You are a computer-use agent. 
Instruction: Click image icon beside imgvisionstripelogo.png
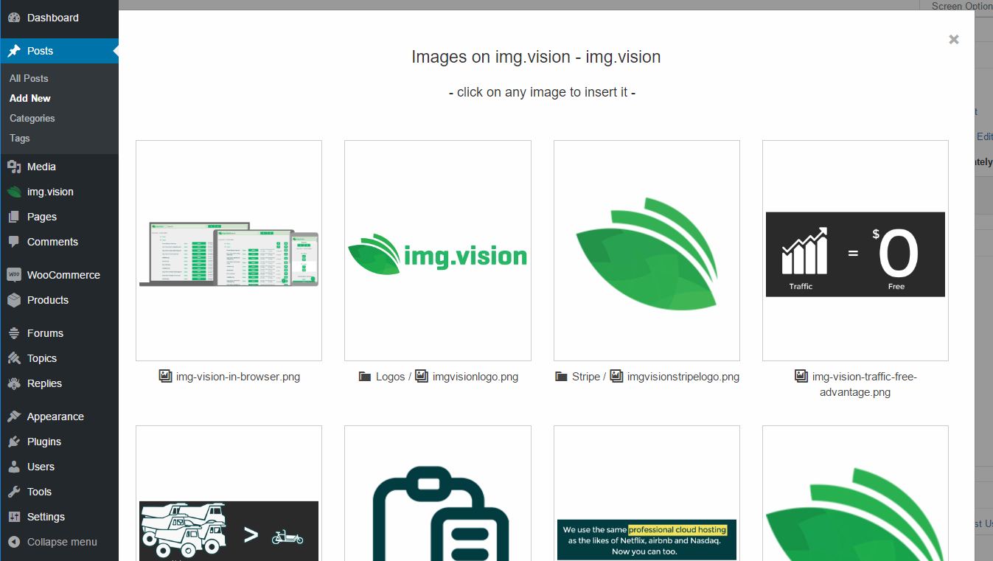(x=616, y=376)
